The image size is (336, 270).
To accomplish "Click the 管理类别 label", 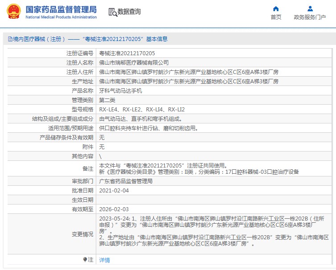I will (82, 100).
